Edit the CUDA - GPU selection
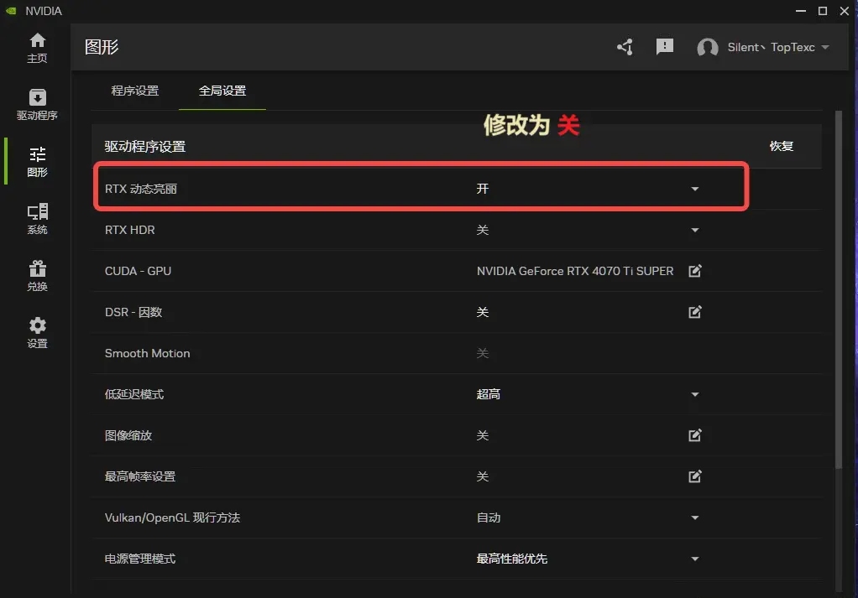 (x=695, y=271)
